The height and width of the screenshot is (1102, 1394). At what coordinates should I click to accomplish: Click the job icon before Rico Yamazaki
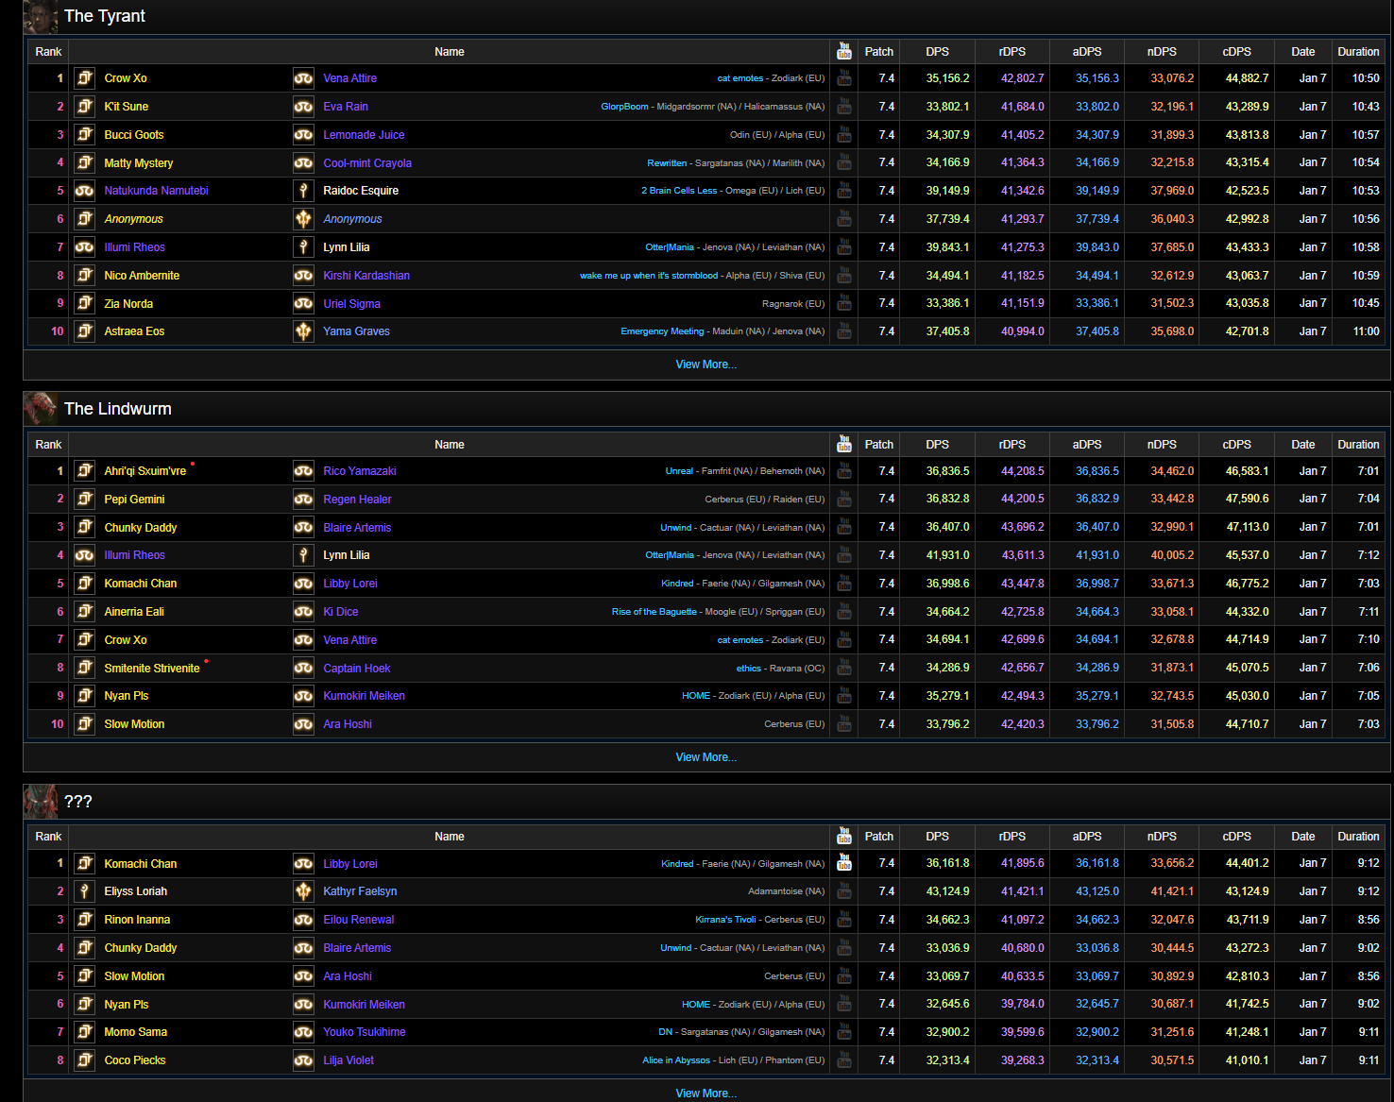click(x=303, y=471)
